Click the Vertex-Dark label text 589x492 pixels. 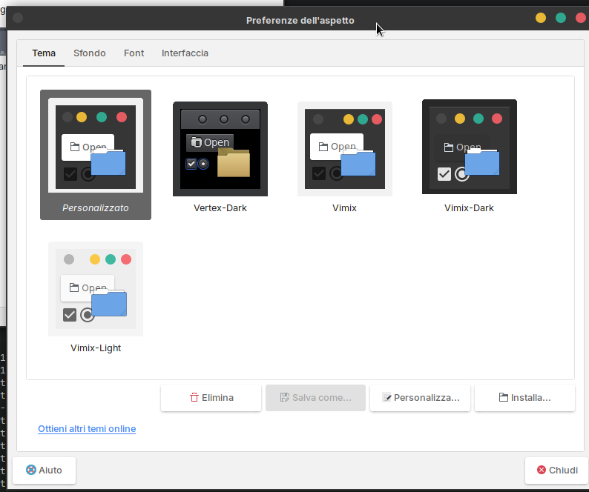click(220, 208)
